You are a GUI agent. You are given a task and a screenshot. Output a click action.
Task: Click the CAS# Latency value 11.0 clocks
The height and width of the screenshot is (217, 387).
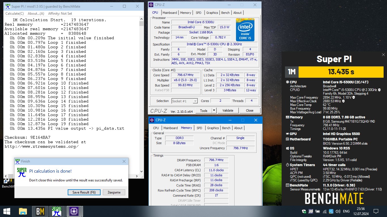click(216, 170)
